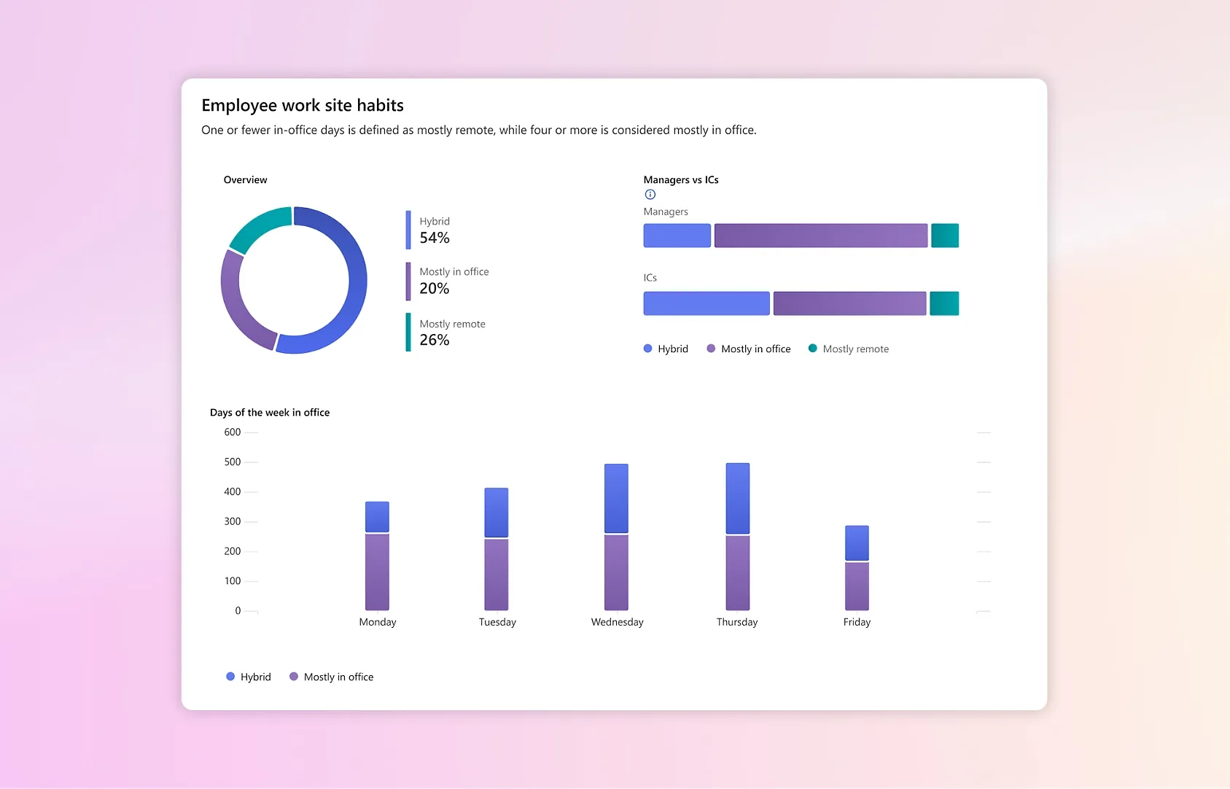Image resolution: width=1230 pixels, height=789 pixels.
Task: Select the blue Hybrid segment of Managers bar
Action: tap(677, 236)
